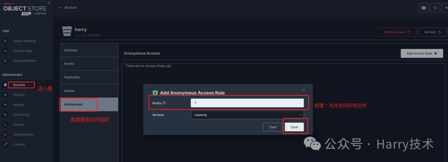Open the Object Browser menu item
This screenshot has width=448, height=162.
tap(24, 41)
